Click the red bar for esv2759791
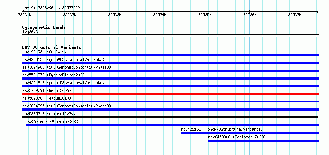Viewport: 329px width, 155px height. tap(170, 94)
